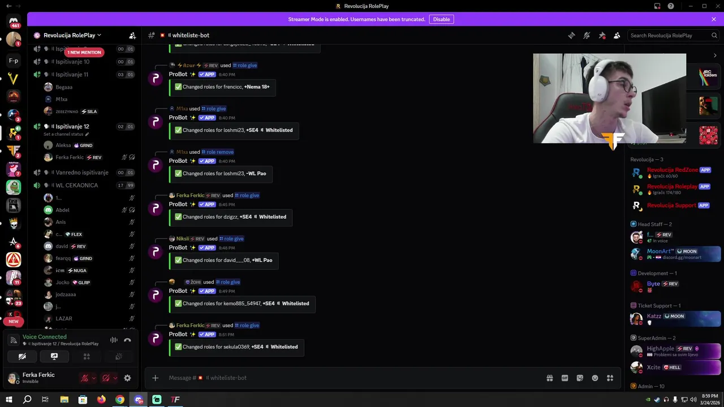Open Revolucija RedZone app member
This screenshot has width=724, height=407.
pyautogui.click(x=675, y=172)
